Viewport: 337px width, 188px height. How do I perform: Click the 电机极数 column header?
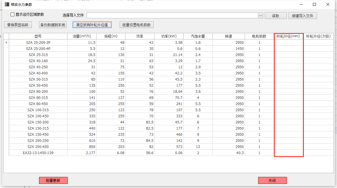(259, 36)
